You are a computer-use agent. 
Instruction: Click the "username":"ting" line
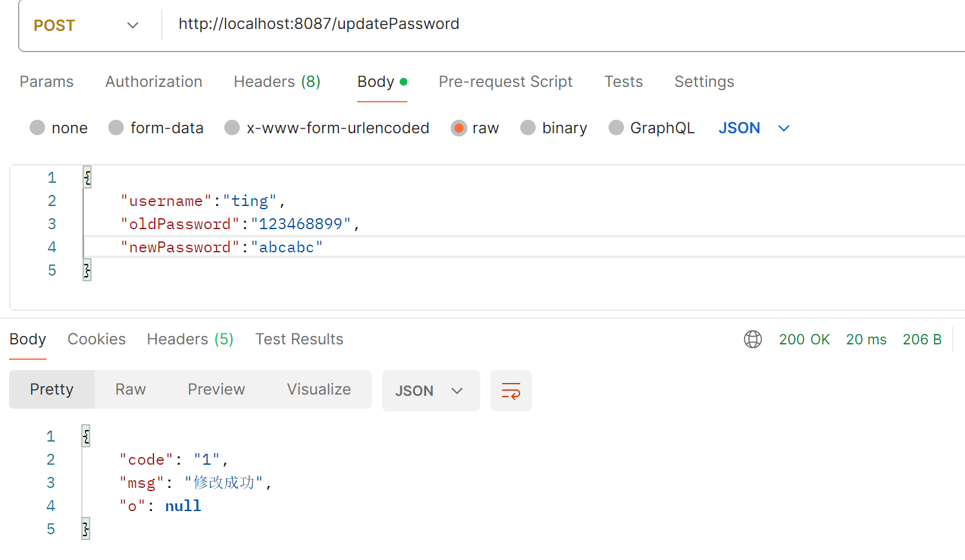click(x=202, y=201)
